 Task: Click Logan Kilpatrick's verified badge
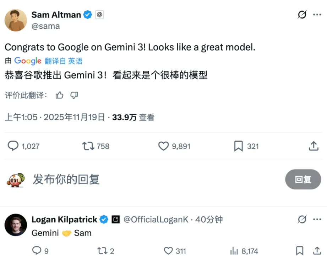point(103,220)
